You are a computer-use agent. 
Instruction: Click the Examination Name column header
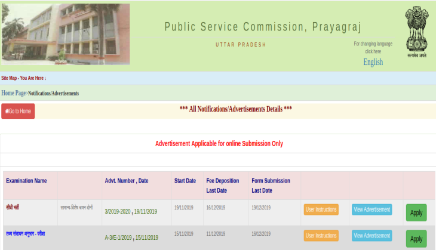[x=26, y=181]
